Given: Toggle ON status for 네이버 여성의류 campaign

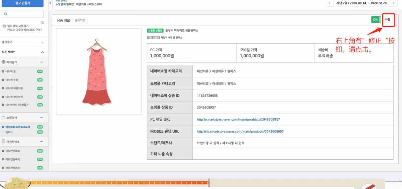Looking at the screenshot, I should click(x=40, y=88).
